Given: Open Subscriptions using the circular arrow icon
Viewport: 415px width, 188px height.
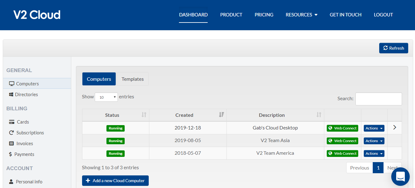Looking at the screenshot, I should [x=12, y=133].
